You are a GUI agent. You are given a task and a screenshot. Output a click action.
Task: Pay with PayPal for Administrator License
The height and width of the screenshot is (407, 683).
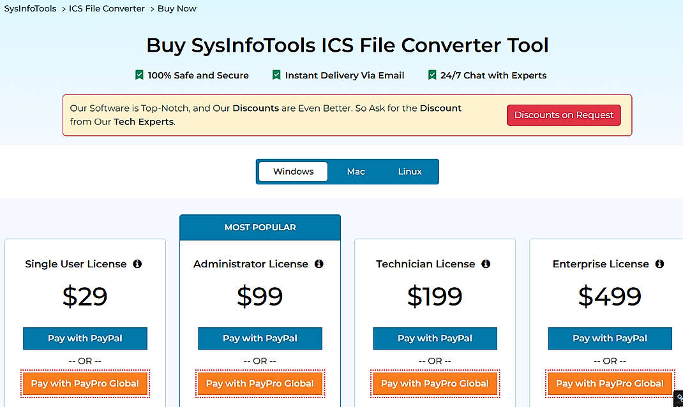(x=260, y=338)
